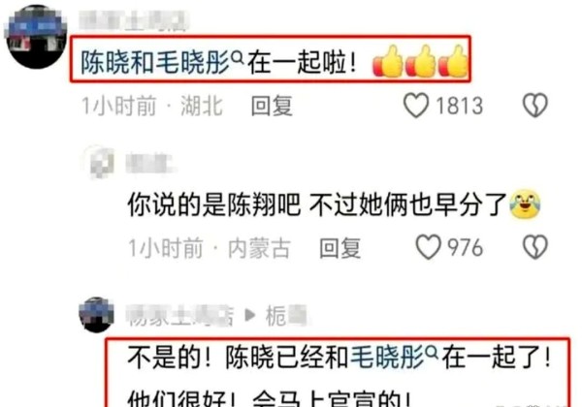The height and width of the screenshot is (407, 582).
Task: Open search icon beside 毛晓彤 in bottom reply
Action: pyautogui.click(x=432, y=353)
